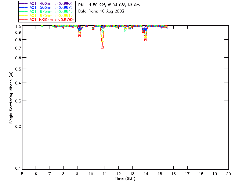
Task: Click the x-axis tick label 10
Action: click(x=91, y=174)
